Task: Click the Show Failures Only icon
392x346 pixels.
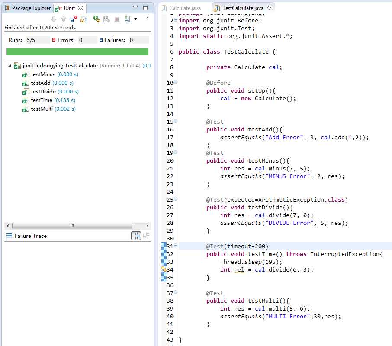Action: (x=74, y=19)
